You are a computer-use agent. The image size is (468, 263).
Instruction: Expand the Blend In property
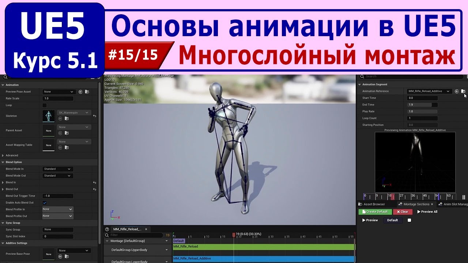click(x=3, y=182)
